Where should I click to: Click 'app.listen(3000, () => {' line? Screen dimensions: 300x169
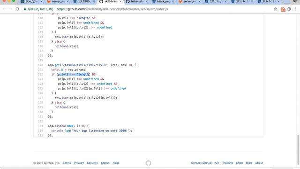coord(68,126)
